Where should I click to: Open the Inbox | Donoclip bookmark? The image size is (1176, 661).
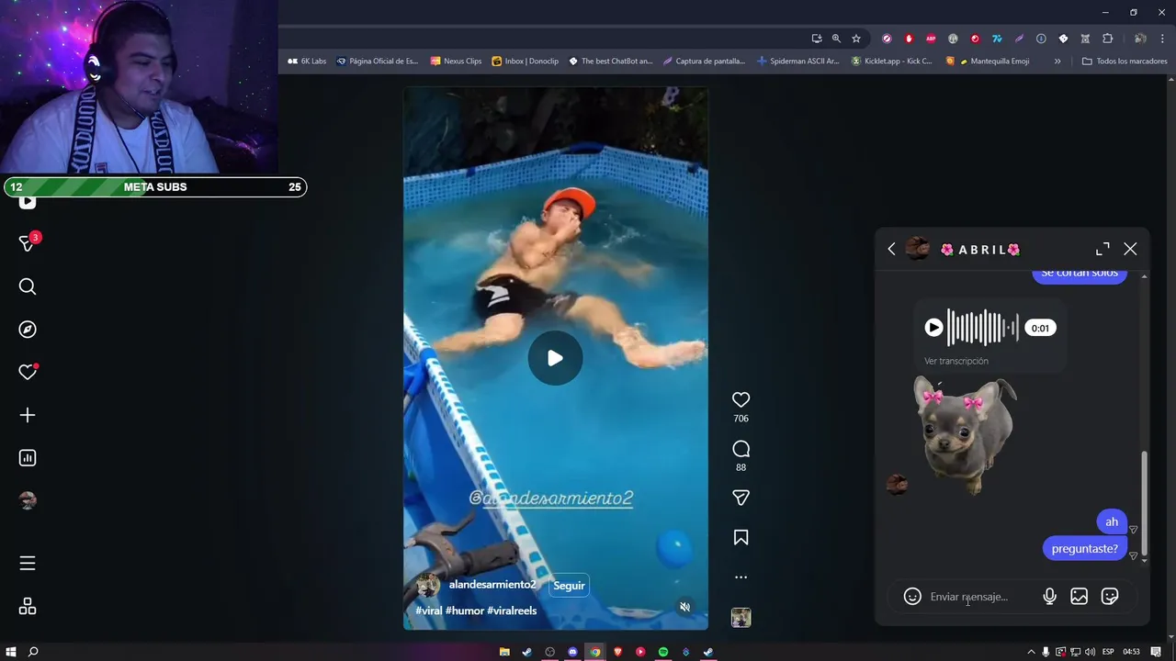526,62
